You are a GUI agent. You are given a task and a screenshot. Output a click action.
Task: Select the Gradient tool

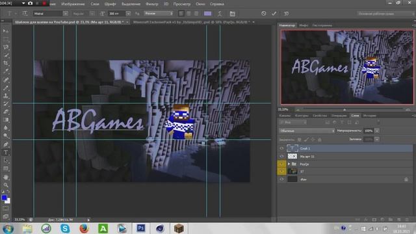click(x=6, y=120)
